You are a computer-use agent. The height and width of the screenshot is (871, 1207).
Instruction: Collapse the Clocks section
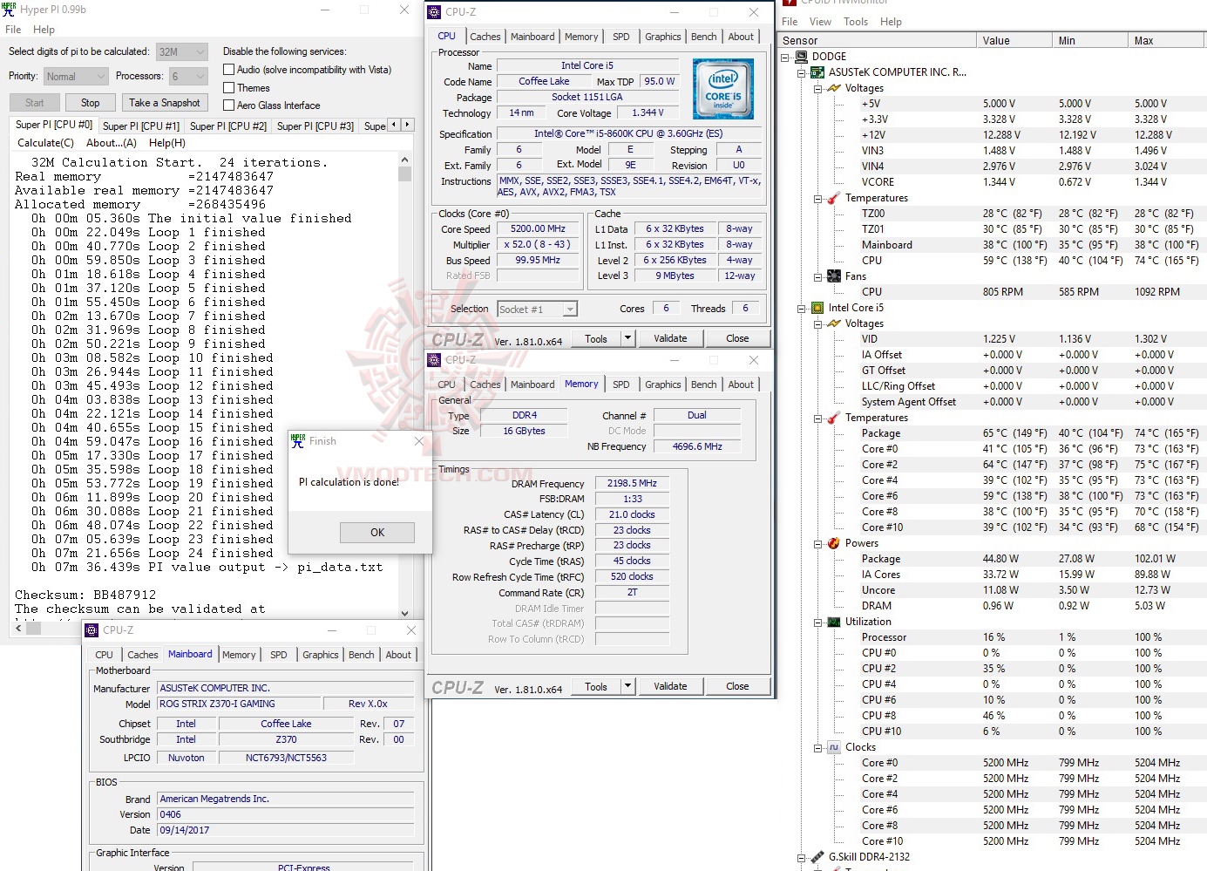pyautogui.click(x=818, y=747)
